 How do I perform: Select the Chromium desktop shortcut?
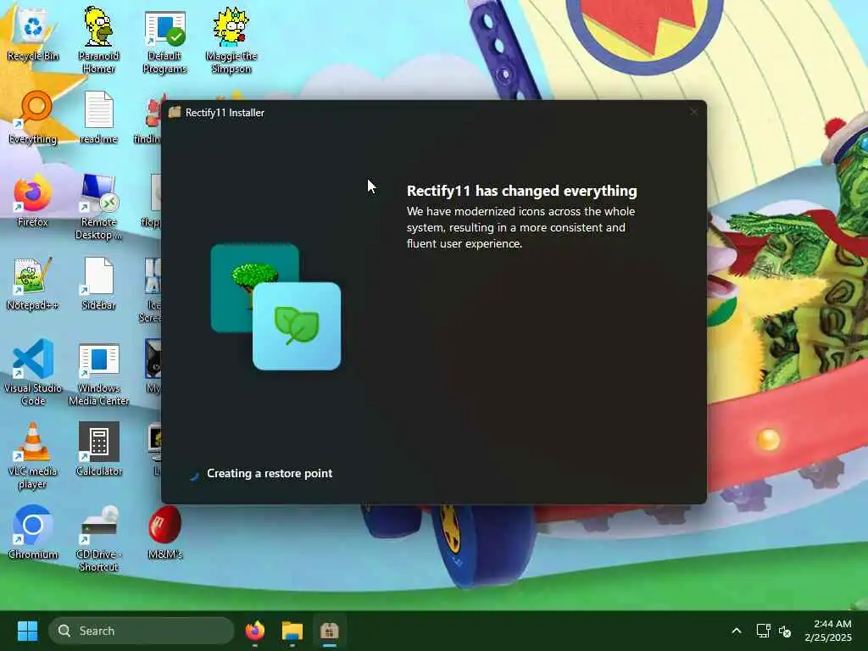click(33, 533)
